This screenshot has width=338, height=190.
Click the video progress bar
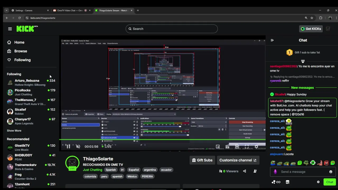coord(162,139)
